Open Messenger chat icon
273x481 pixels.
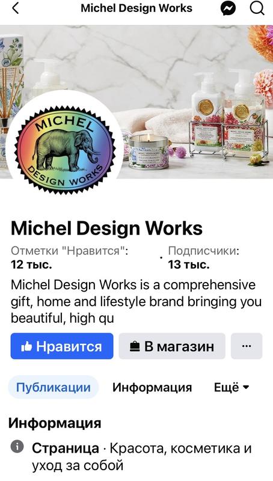point(229,8)
